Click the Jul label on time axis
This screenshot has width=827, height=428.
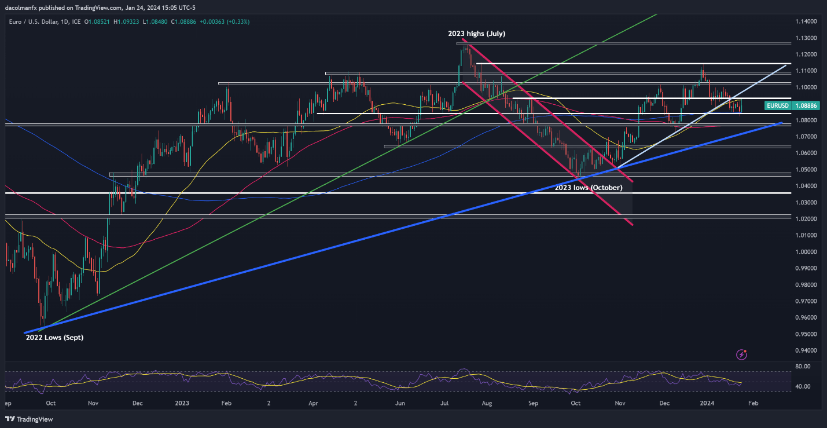444,403
